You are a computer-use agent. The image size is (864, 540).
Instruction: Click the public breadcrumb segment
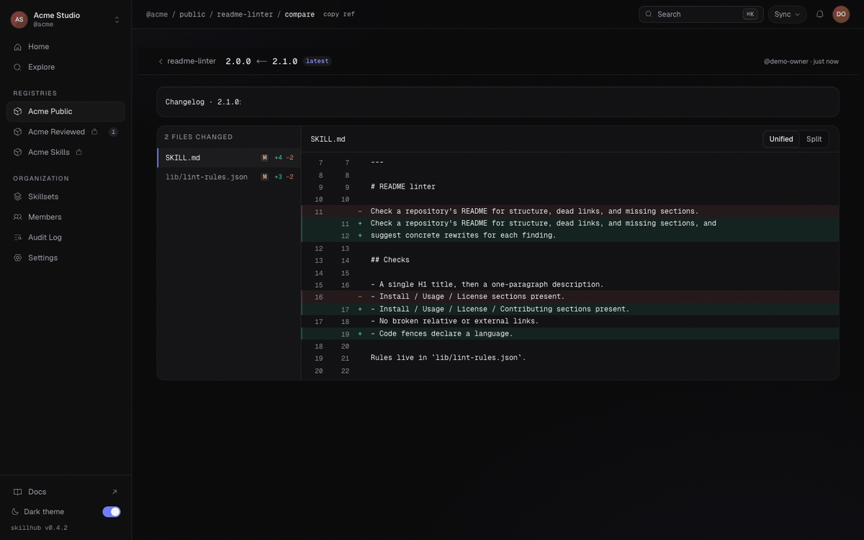click(192, 14)
